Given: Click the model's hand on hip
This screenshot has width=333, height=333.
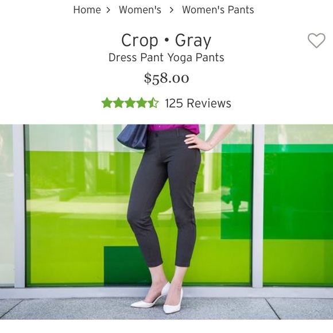Looking at the screenshot, I should tap(195, 141).
